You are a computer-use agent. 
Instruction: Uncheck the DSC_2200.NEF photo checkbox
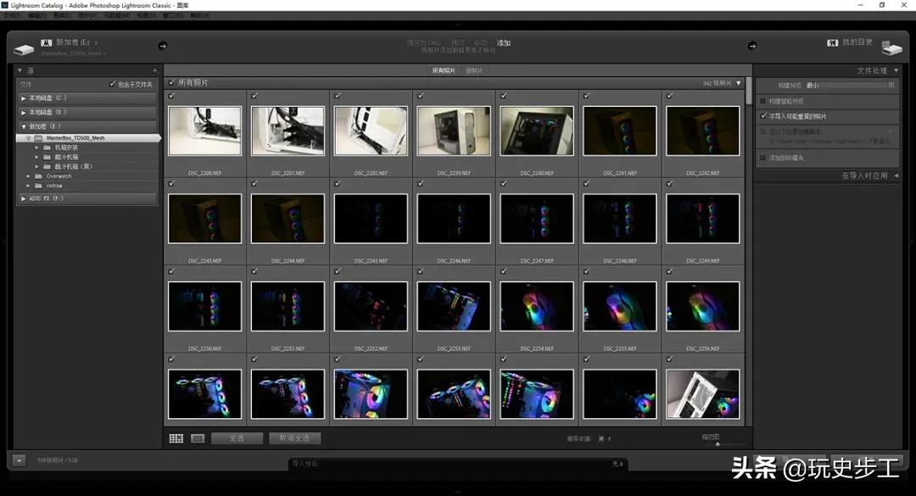tap(171, 96)
